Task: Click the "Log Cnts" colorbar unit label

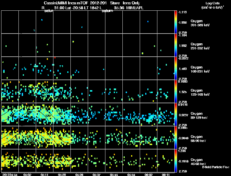Action: 213,3
